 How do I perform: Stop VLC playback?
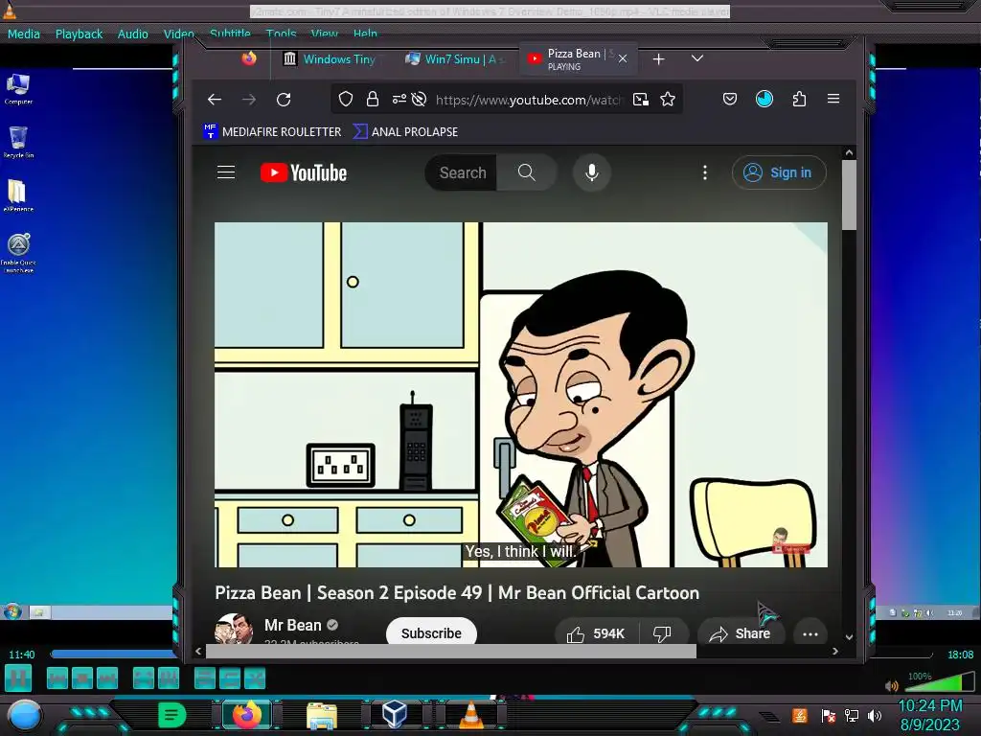pyautogui.click(x=82, y=678)
